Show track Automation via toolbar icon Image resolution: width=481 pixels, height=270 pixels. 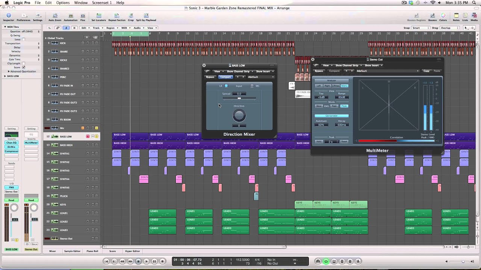71,17
